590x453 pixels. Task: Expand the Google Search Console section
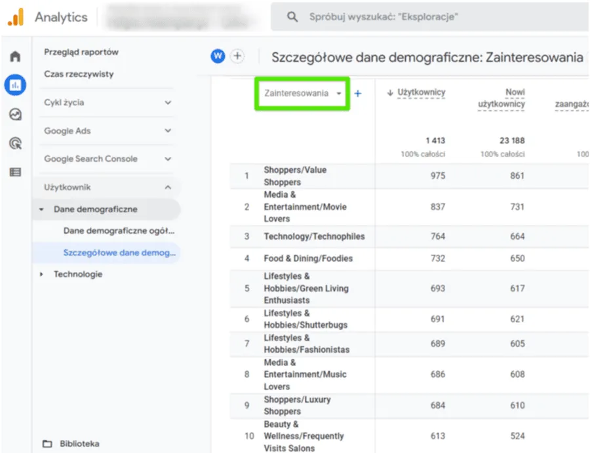[x=108, y=159]
